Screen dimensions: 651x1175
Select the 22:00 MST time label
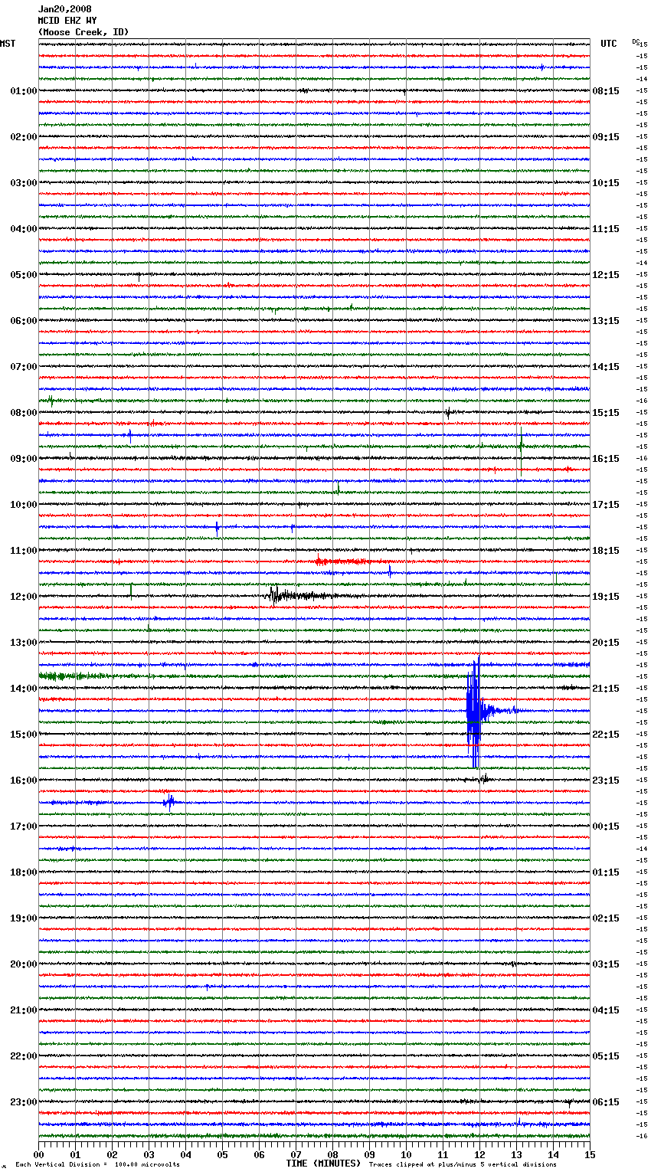click(x=24, y=1056)
